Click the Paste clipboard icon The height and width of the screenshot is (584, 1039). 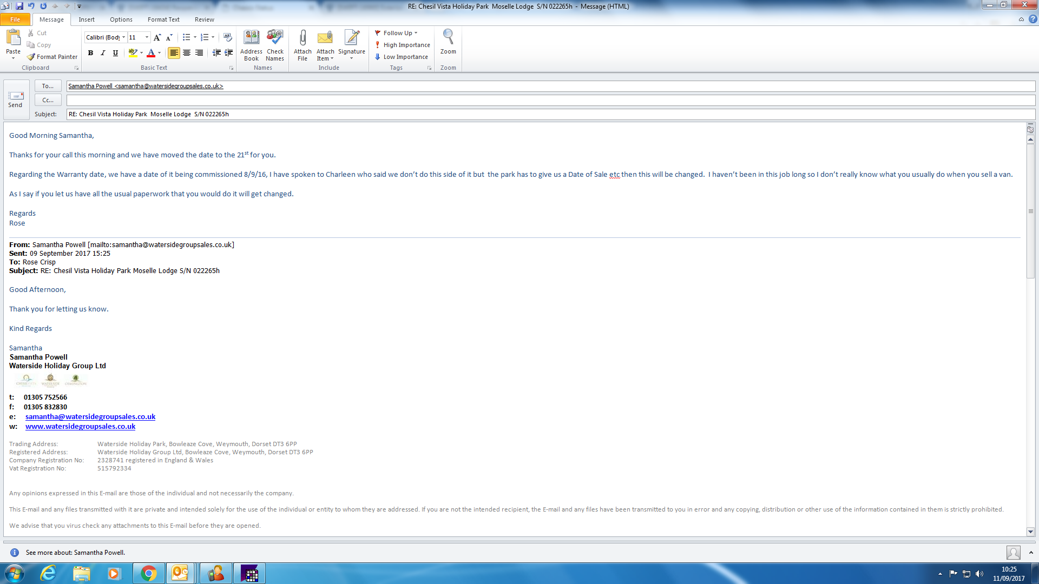click(x=13, y=38)
